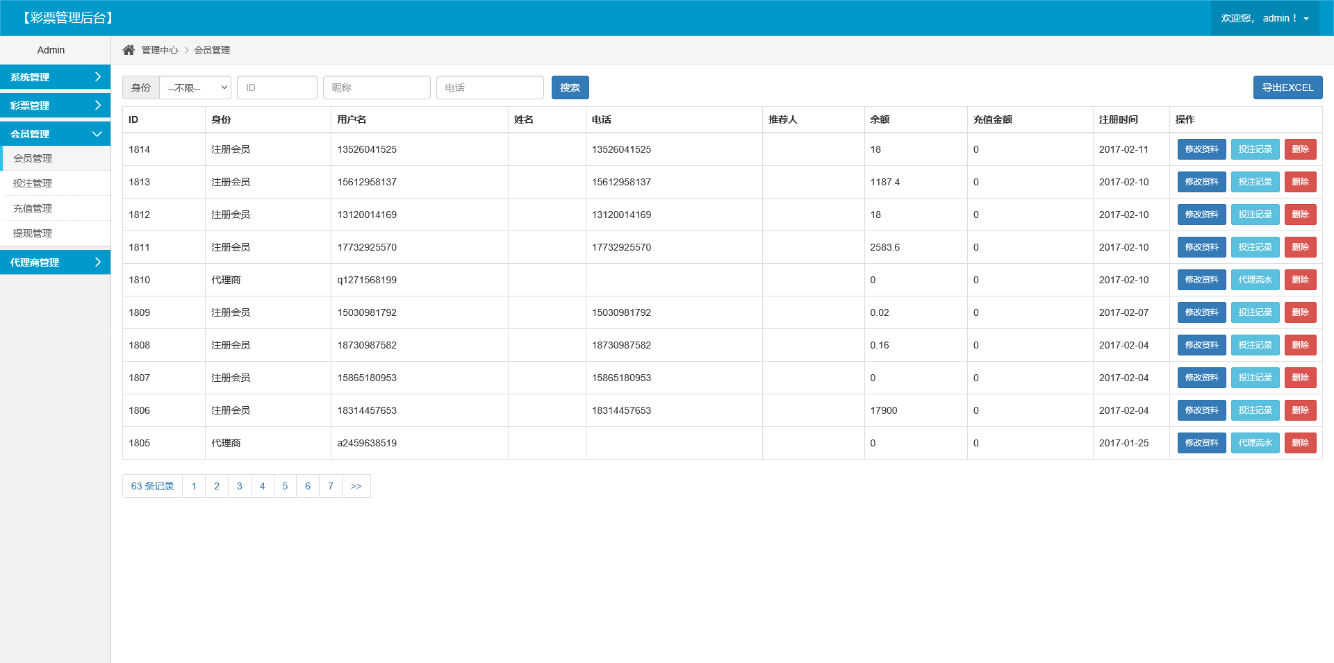This screenshot has height=663, width=1334.
Task: Select 会员管理 submenu item
Action: pyautogui.click(x=55, y=158)
